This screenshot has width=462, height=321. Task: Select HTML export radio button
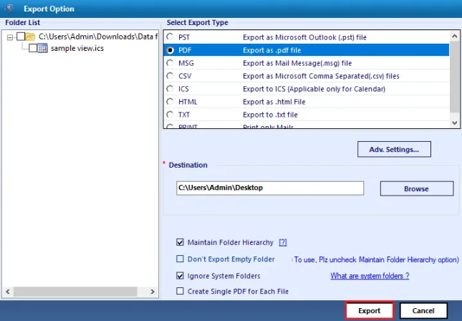(x=170, y=102)
